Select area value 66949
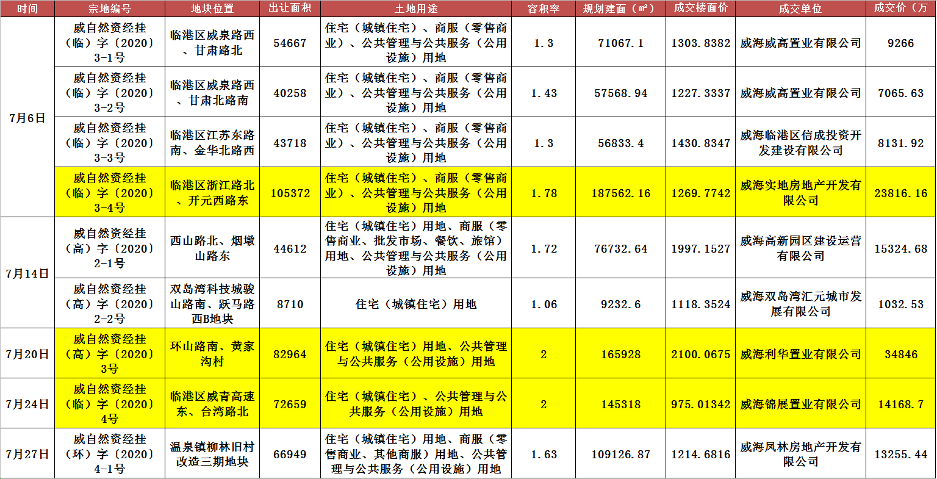Viewport: 937px width, 479px height. pyautogui.click(x=290, y=454)
